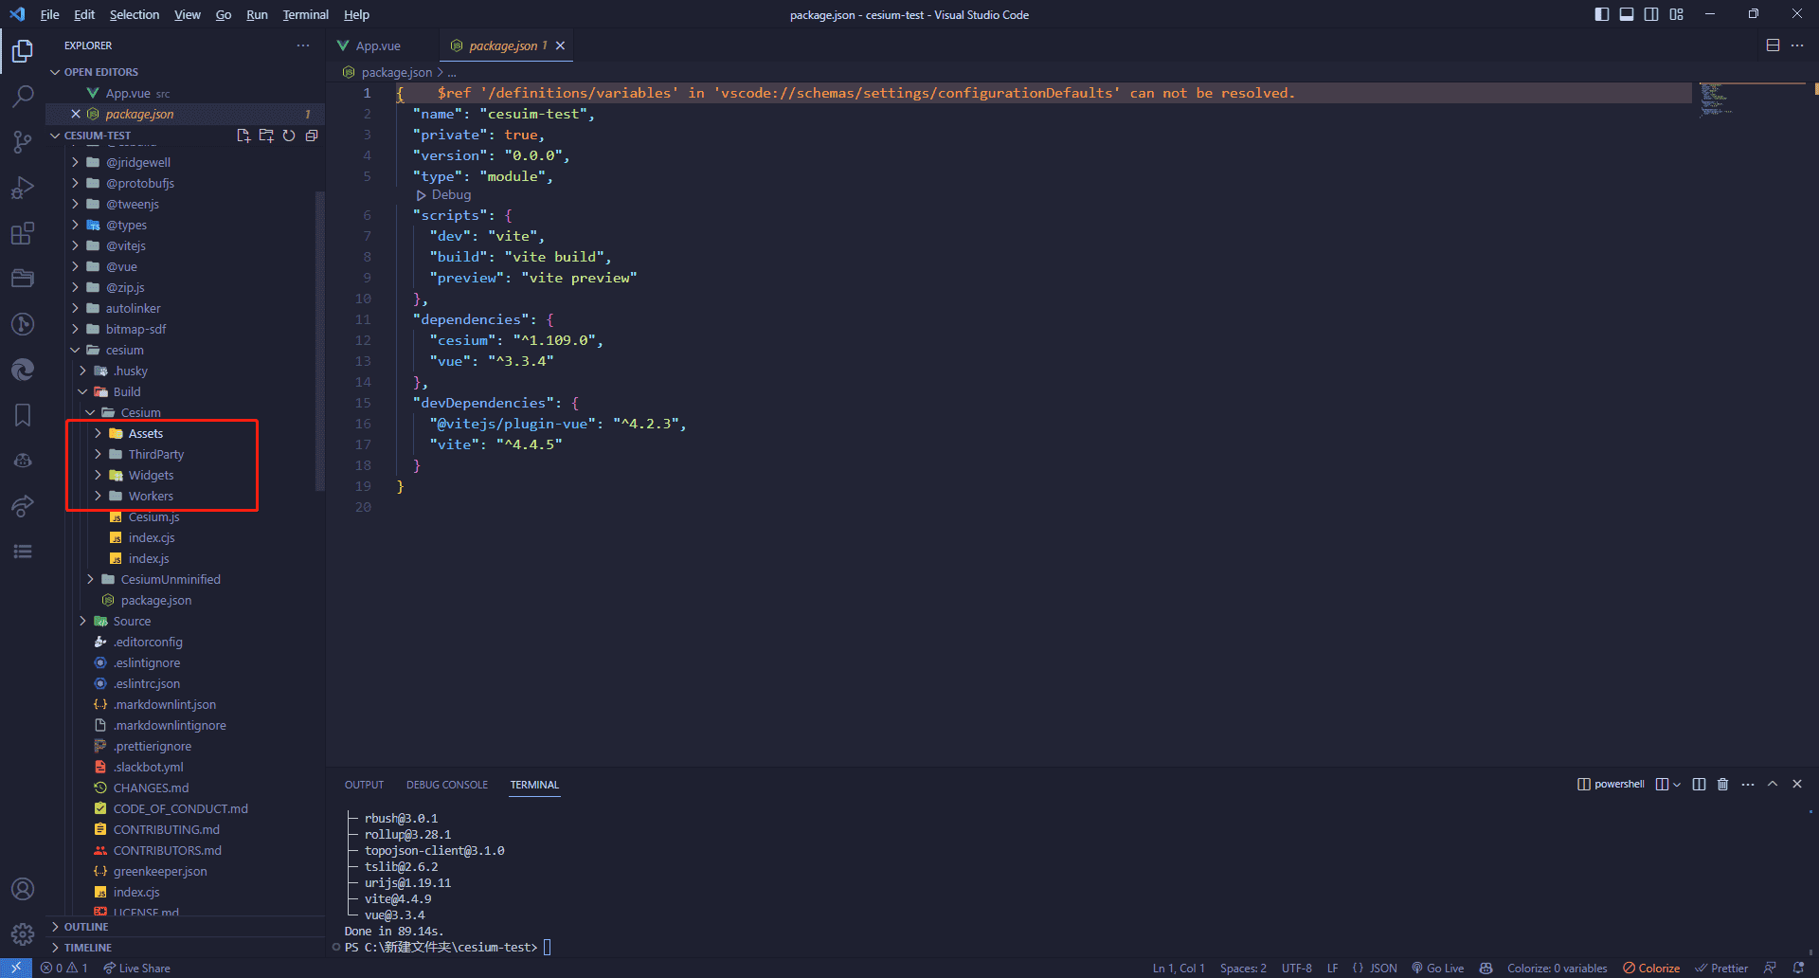Kill the terminal with trash icon
The image size is (1819, 978).
tap(1723, 784)
